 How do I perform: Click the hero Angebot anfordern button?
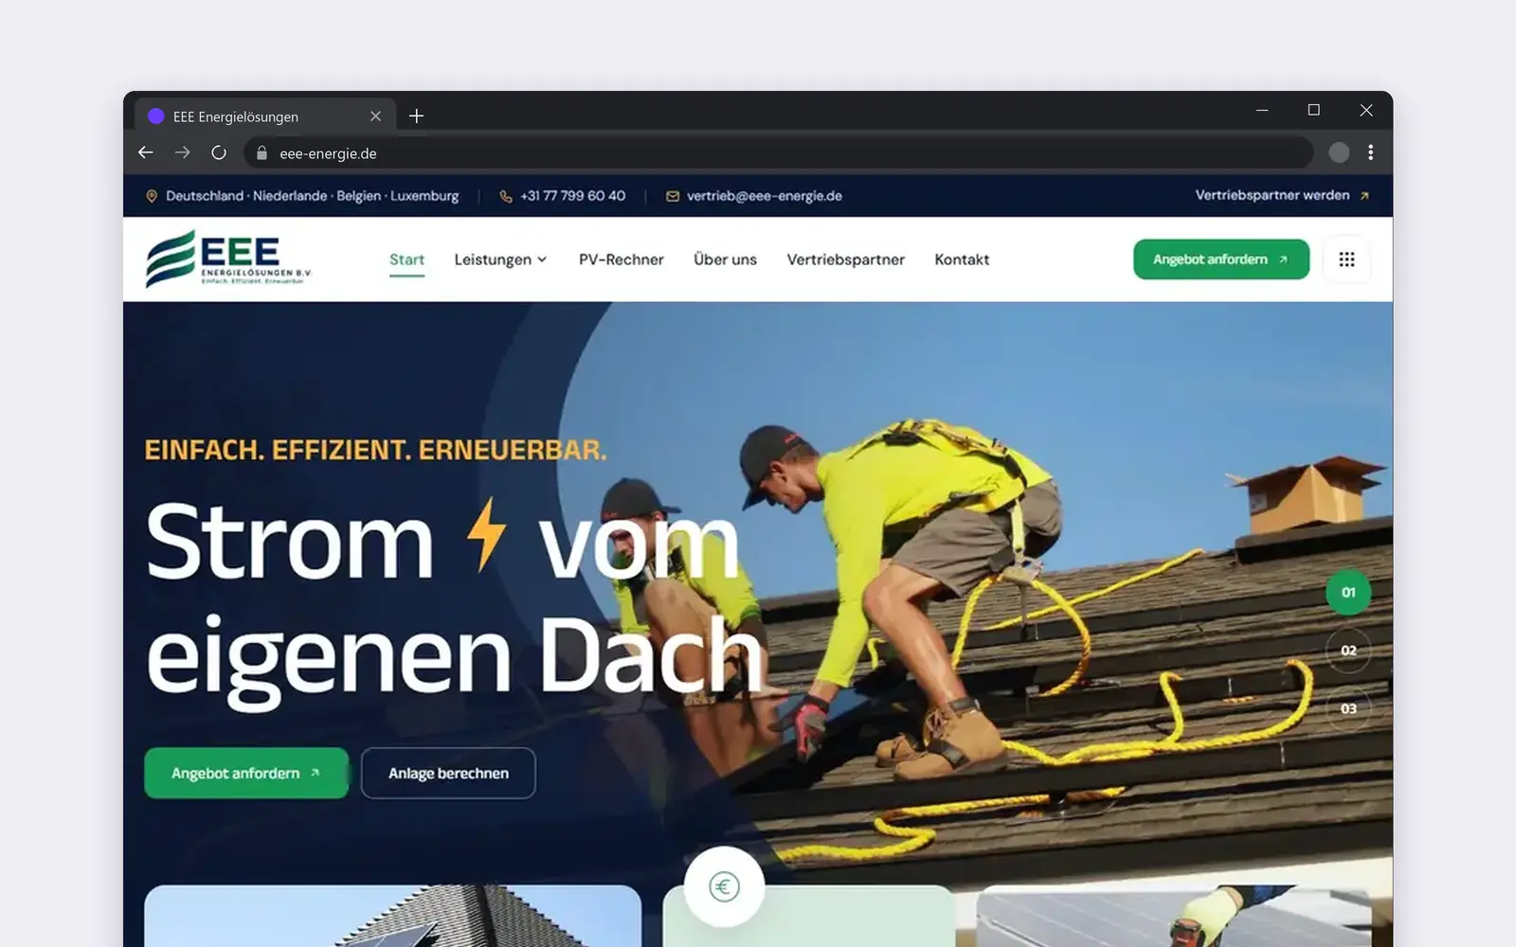(246, 773)
